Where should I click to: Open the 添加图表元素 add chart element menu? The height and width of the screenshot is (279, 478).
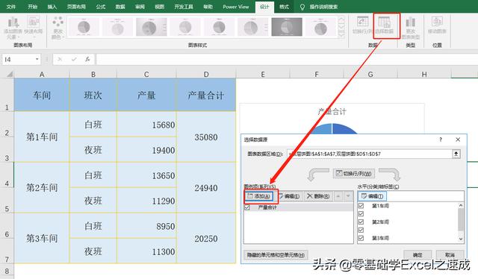(x=13, y=27)
